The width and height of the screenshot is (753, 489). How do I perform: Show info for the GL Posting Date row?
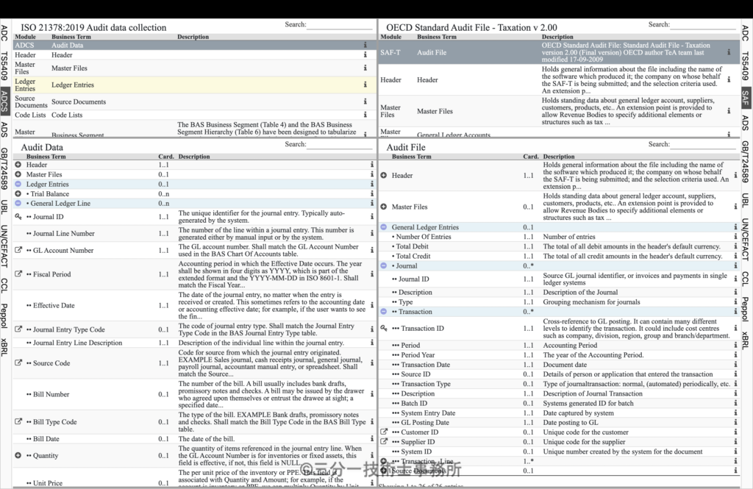click(735, 422)
